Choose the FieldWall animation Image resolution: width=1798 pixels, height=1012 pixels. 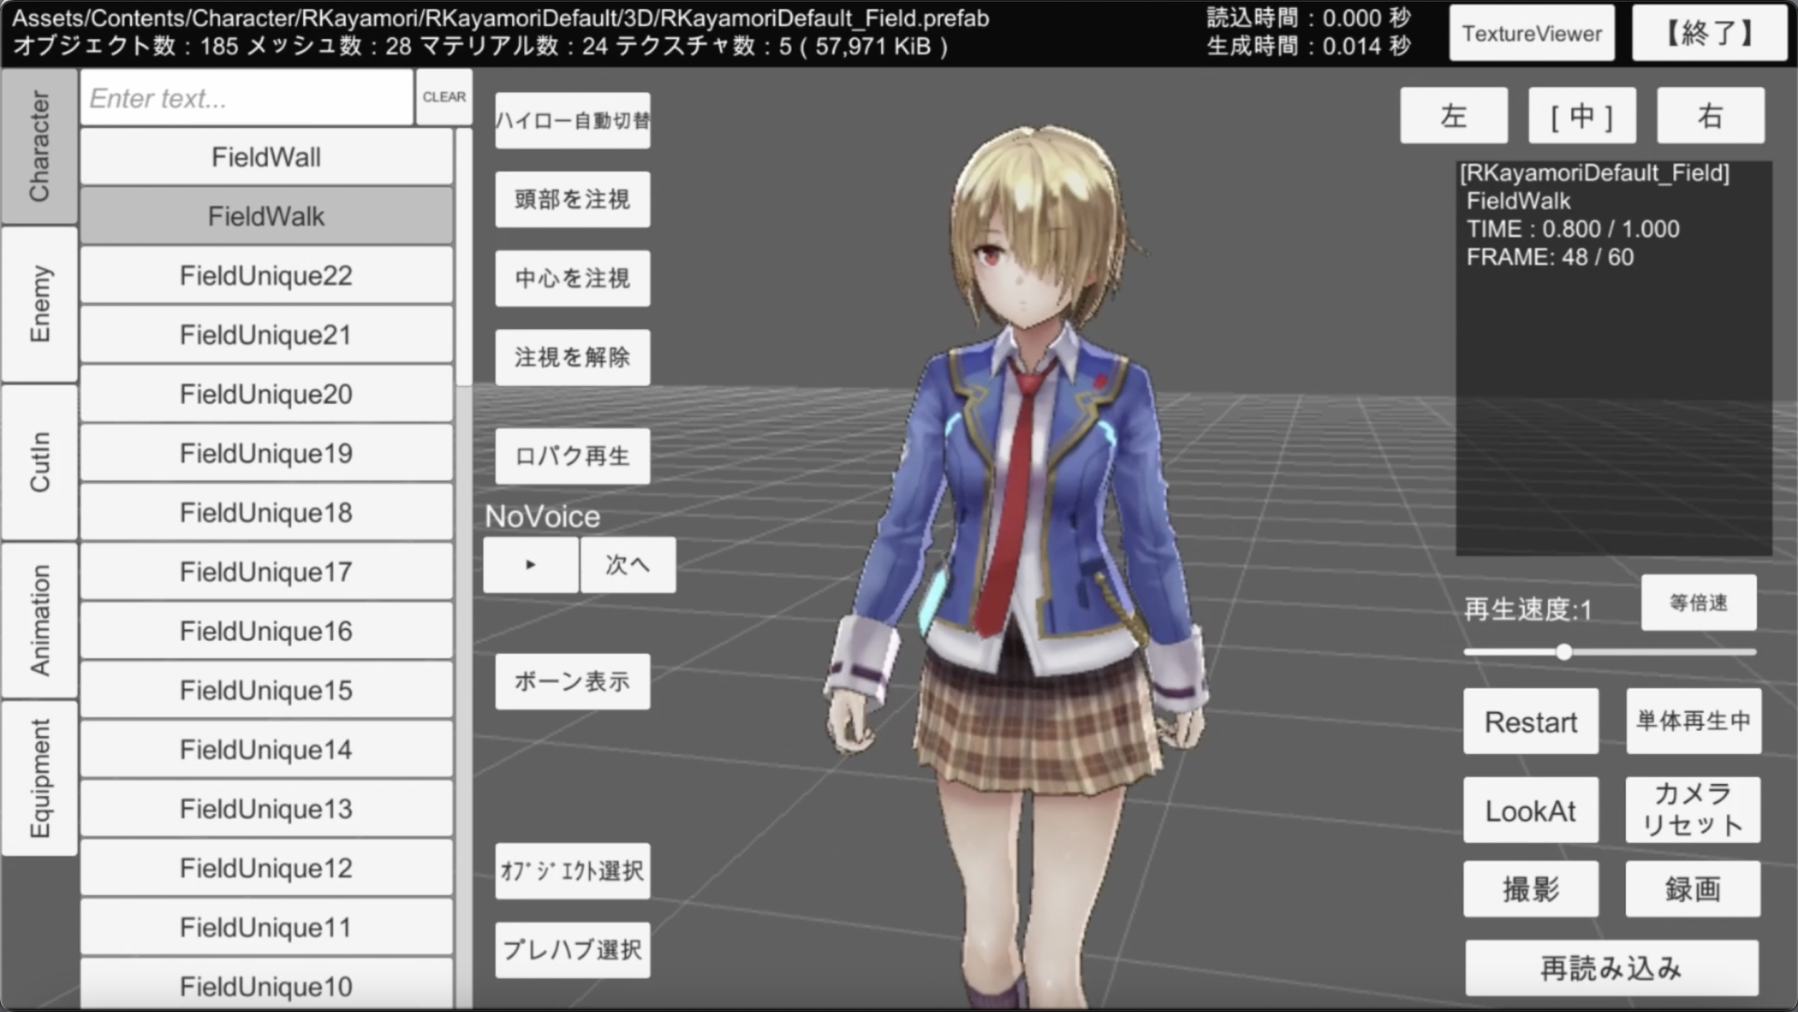click(x=266, y=157)
